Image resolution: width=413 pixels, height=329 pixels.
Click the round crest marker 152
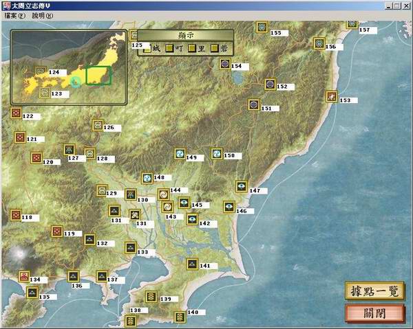(x=270, y=84)
